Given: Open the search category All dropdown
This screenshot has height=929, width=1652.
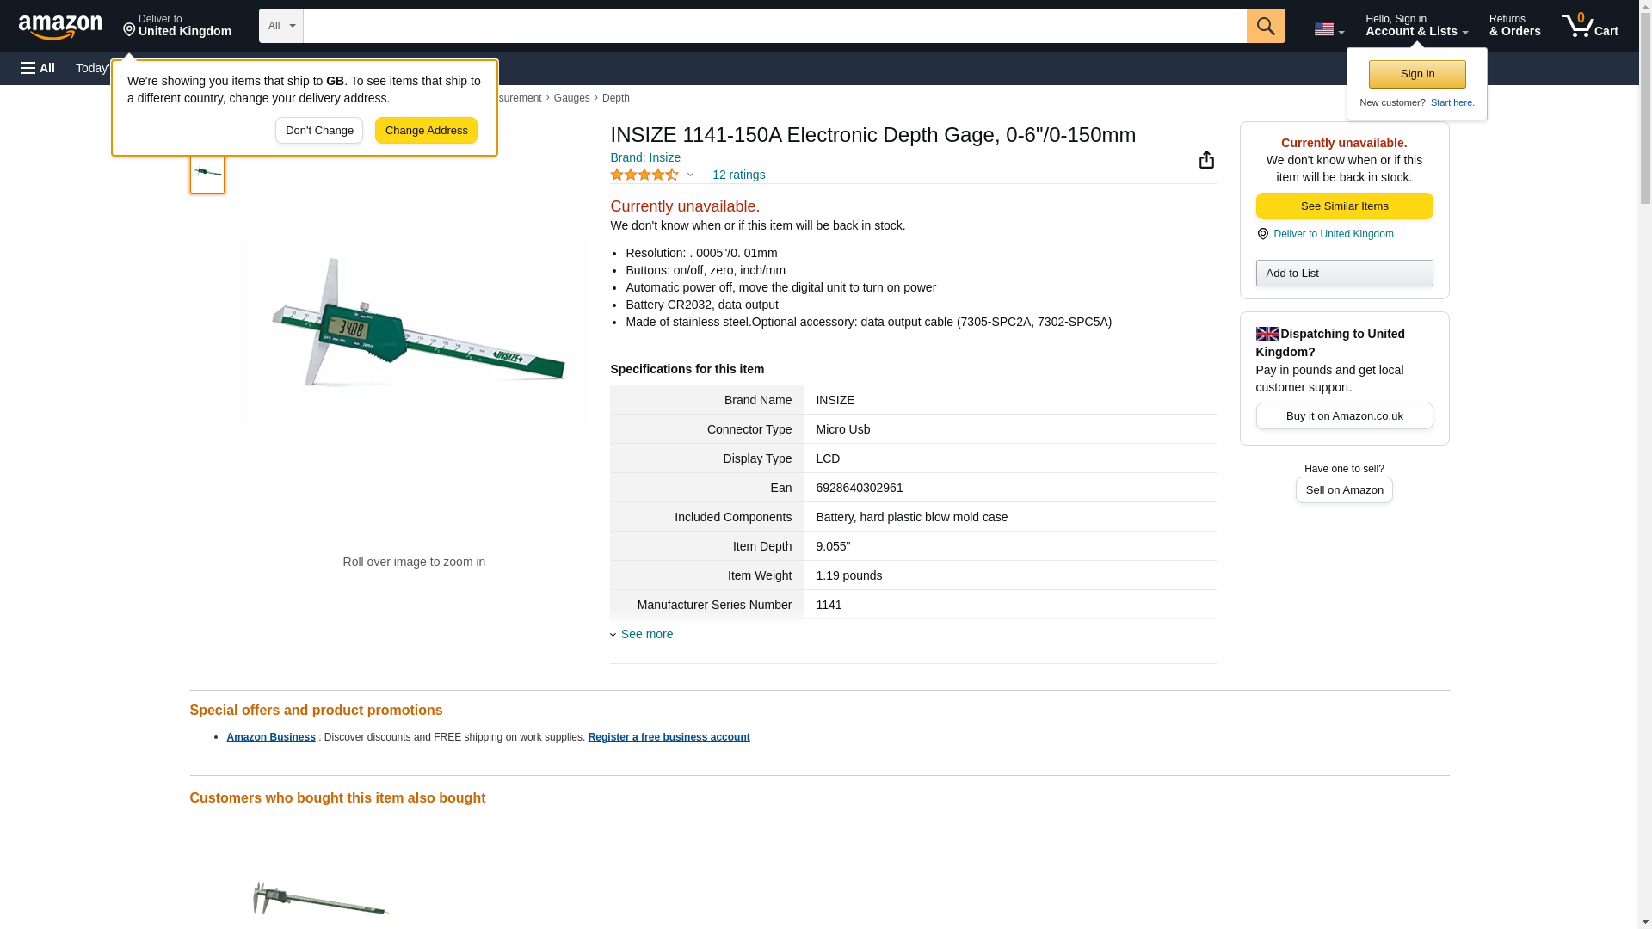Looking at the screenshot, I should [280, 26].
